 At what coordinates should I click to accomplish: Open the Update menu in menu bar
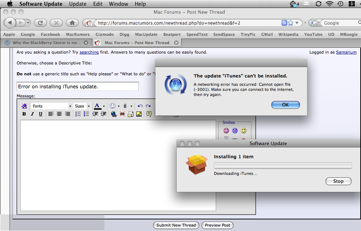78,4
